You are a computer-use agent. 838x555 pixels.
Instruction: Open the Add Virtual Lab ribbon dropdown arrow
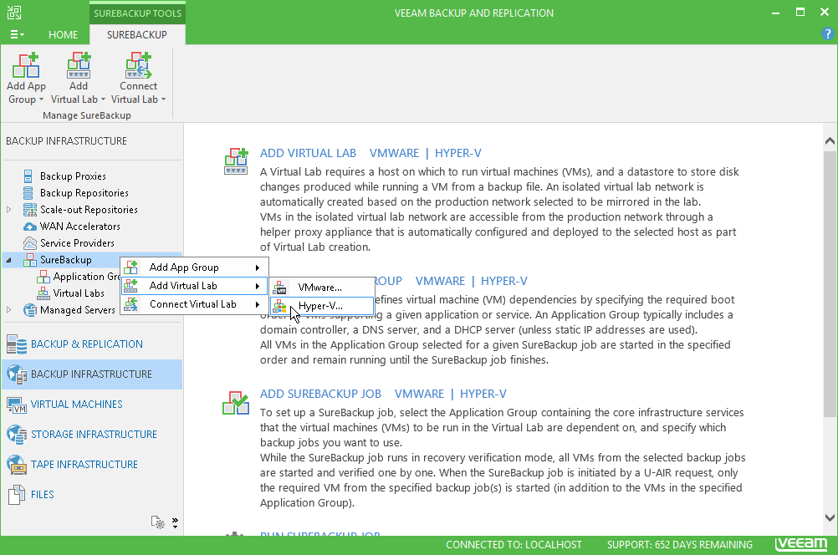pyautogui.click(x=103, y=99)
